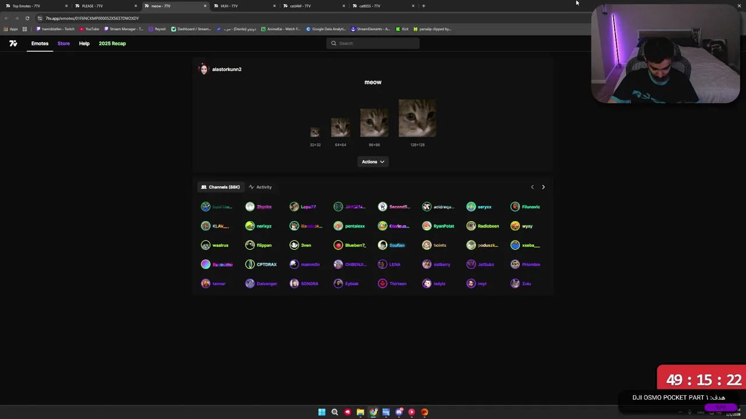Open Blueberr7_ channel avatar
Screen dimensions: 746x419
[x=338, y=245]
